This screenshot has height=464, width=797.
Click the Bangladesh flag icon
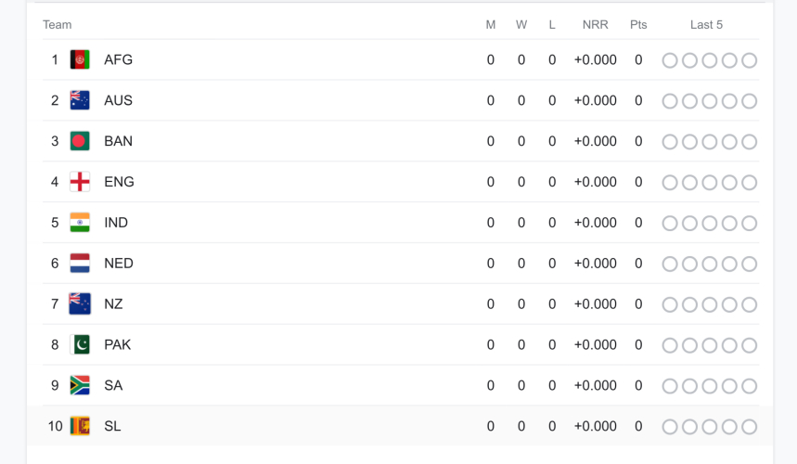tap(80, 142)
